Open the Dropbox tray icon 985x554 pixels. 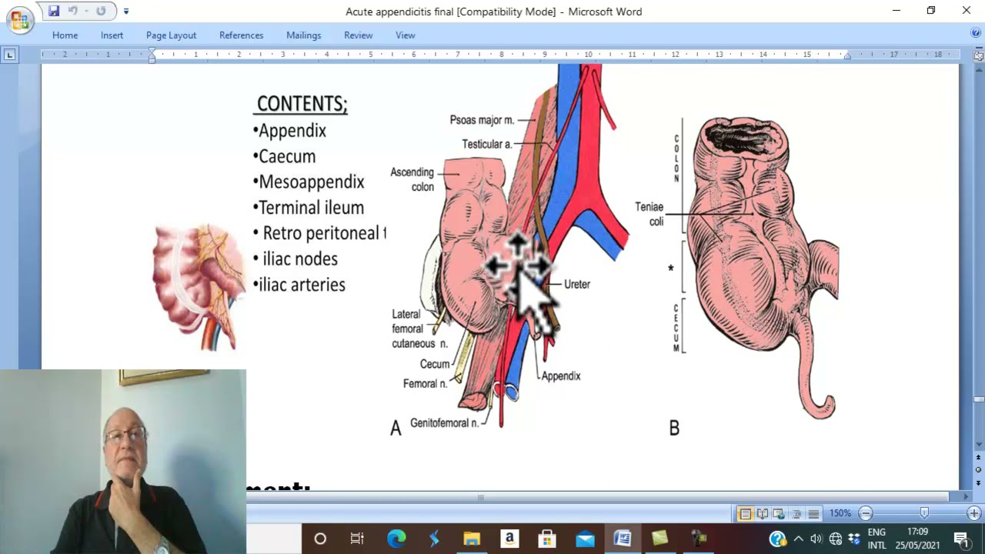tap(854, 539)
